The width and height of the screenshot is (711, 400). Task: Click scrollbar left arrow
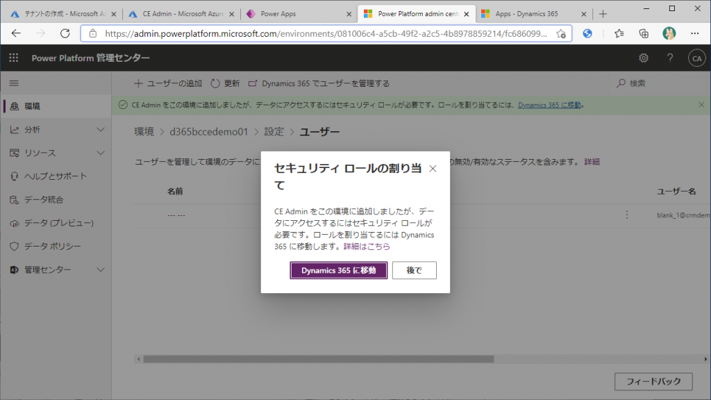pos(138,359)
